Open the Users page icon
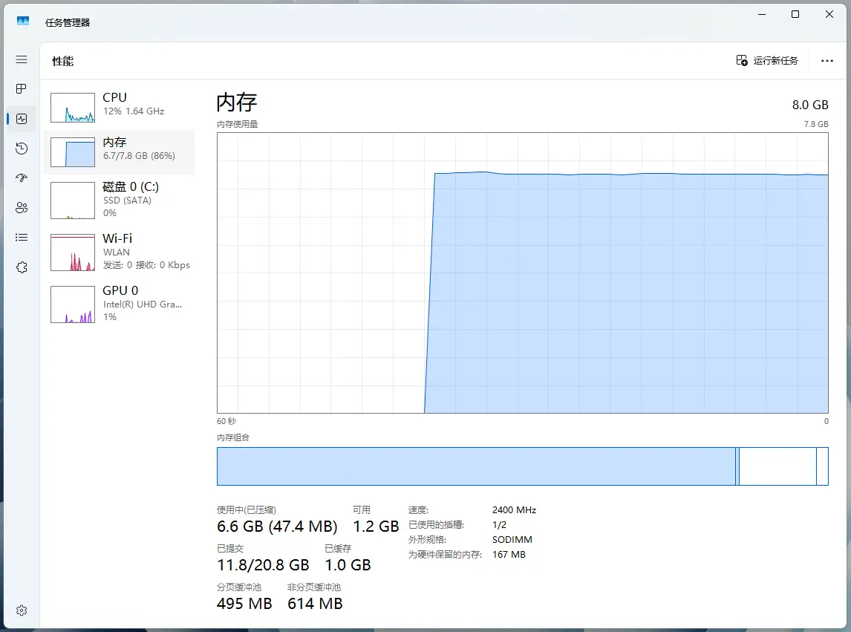 [22, 207]
